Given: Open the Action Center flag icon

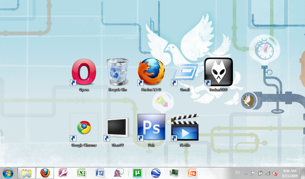Looking at the screenshot, I should click(253, 173).
